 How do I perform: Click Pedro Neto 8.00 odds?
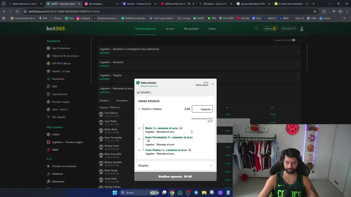(x=227, y=131)
